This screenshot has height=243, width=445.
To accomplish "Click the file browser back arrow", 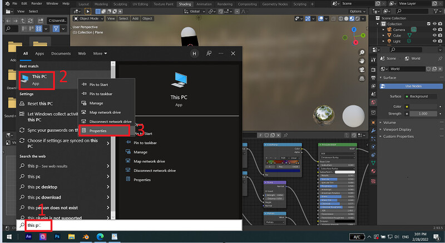I will [x=8, y=21].
